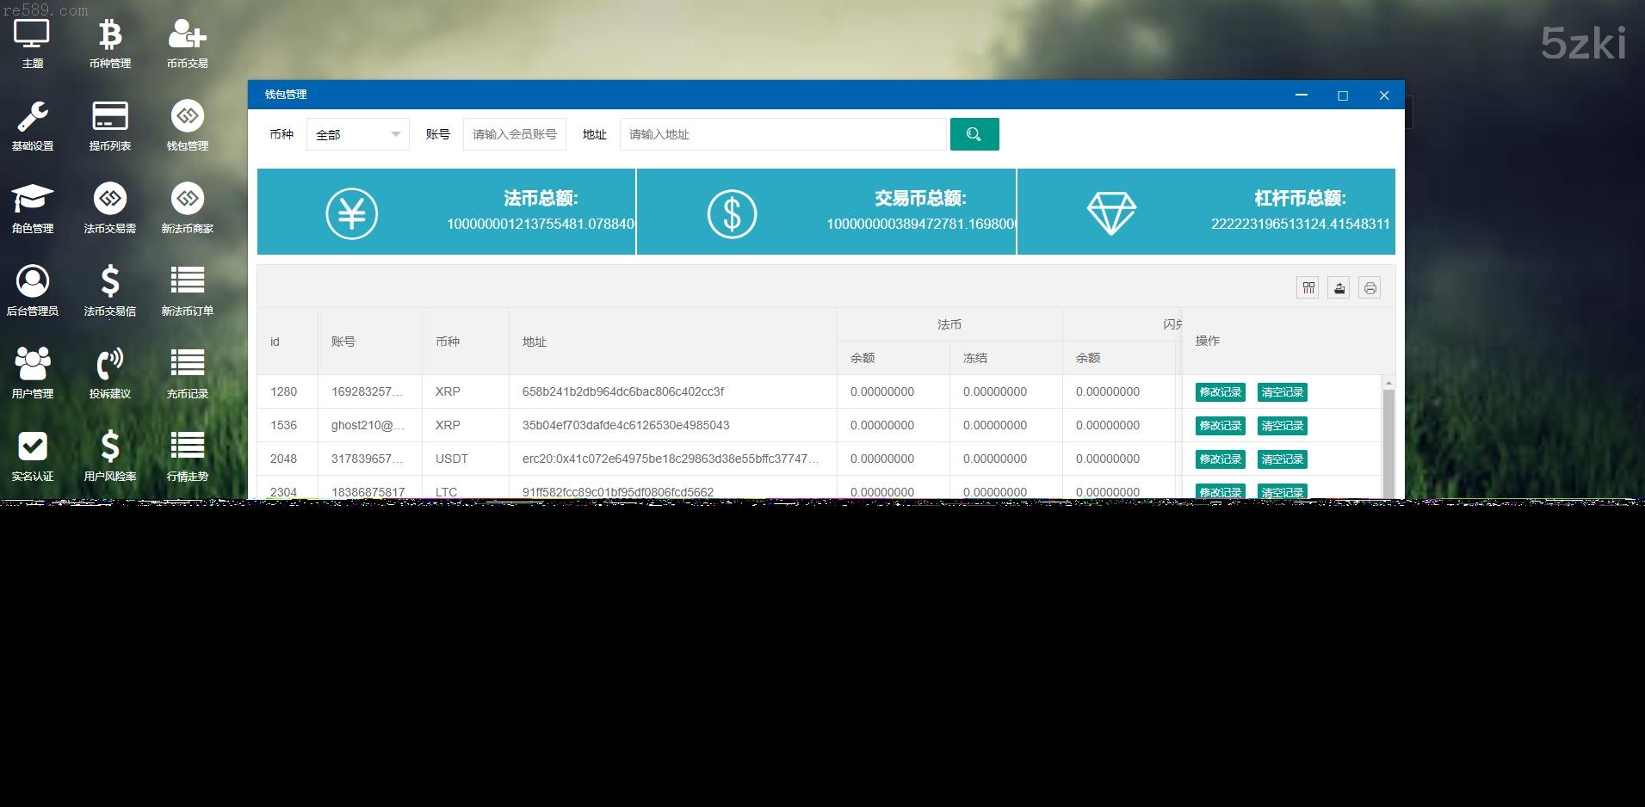Click the green search button

point(974,134)
